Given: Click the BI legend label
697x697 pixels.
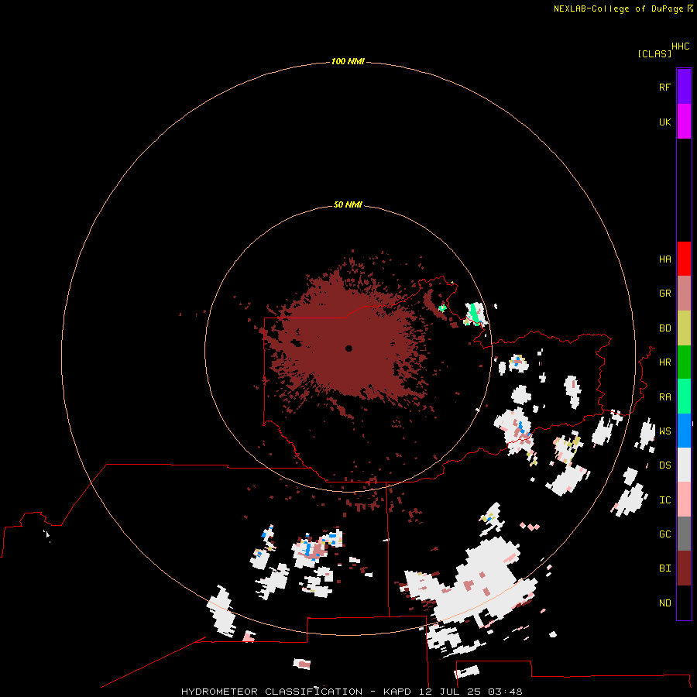Looking at the screenshot, I should (x=664, y=568).
